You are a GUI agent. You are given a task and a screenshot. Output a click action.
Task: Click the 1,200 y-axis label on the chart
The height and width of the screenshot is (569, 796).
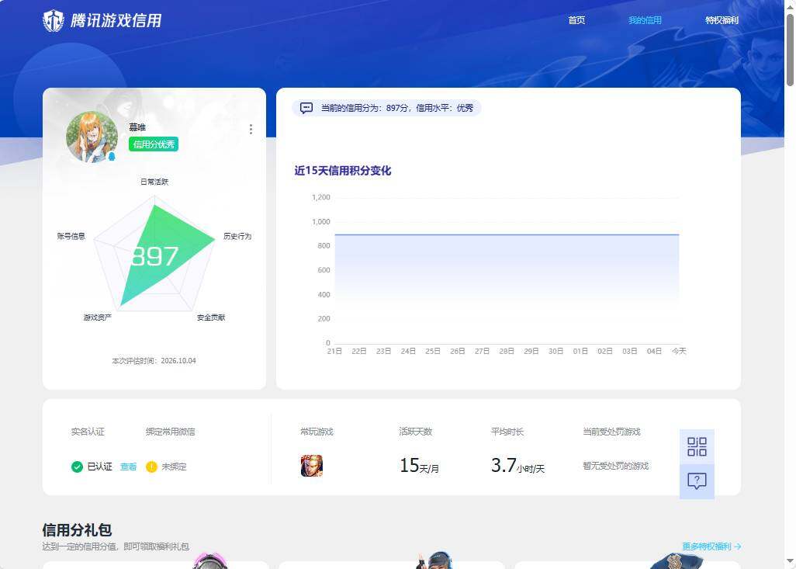(x=321, y=197)
